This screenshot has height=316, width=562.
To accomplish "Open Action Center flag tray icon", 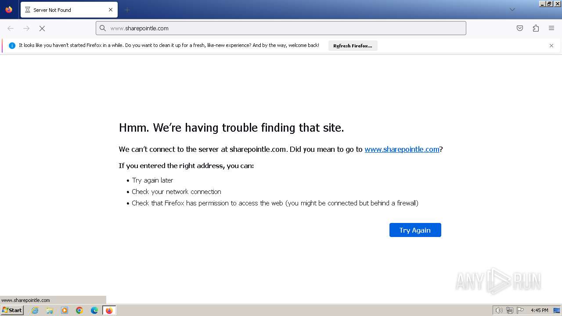I will click(x=520, y=310).
